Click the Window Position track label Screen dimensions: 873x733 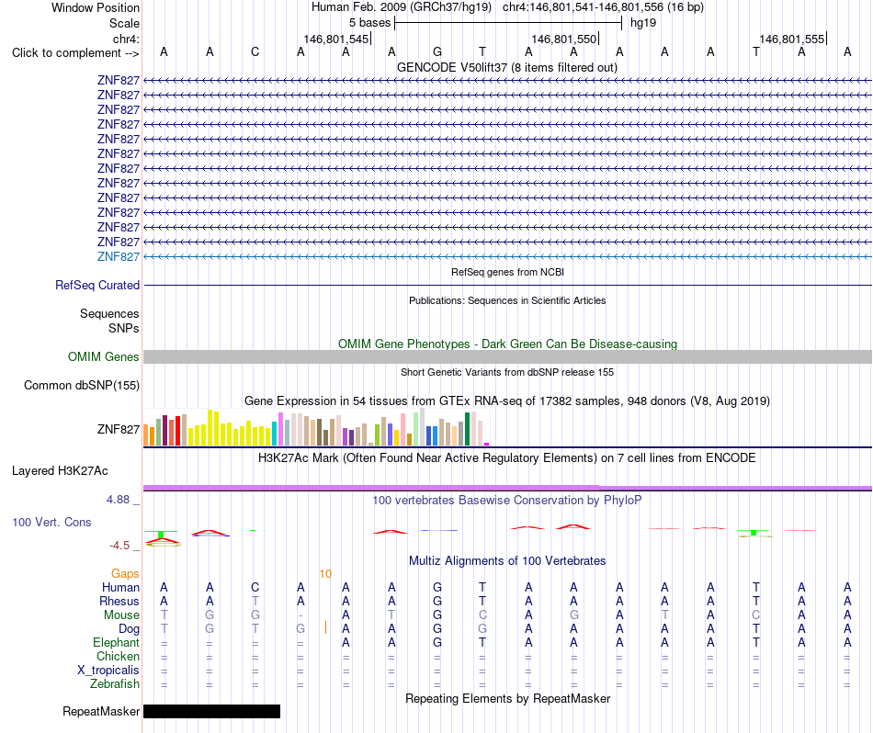point(96,7)
